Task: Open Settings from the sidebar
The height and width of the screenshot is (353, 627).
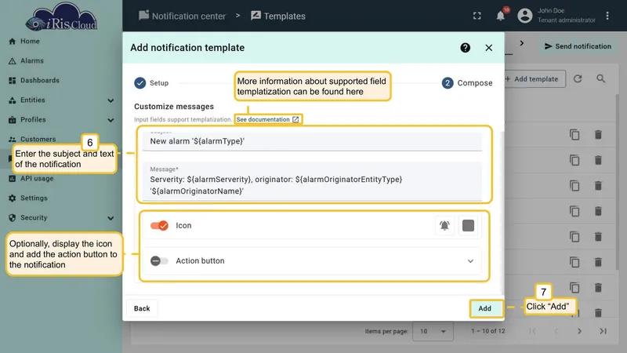Action: coord(34,198)
